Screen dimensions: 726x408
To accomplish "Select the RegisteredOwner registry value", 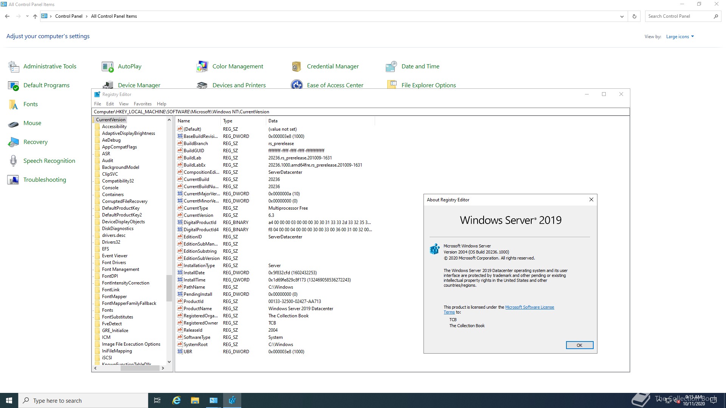I will point(200,323).
